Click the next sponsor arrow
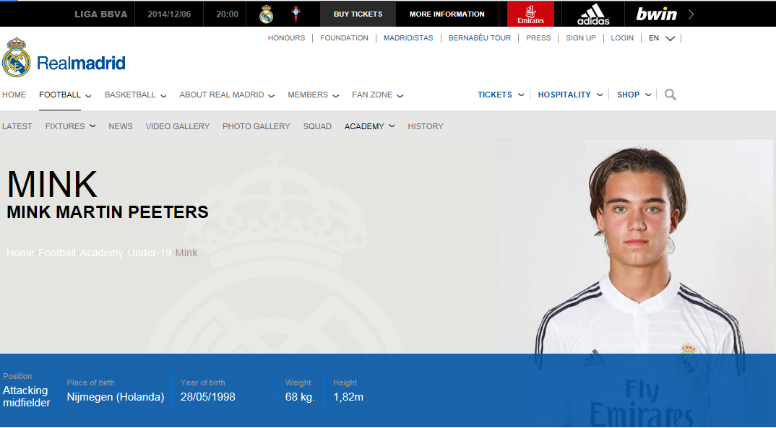The image size is (776, 428). click(691, 14)
